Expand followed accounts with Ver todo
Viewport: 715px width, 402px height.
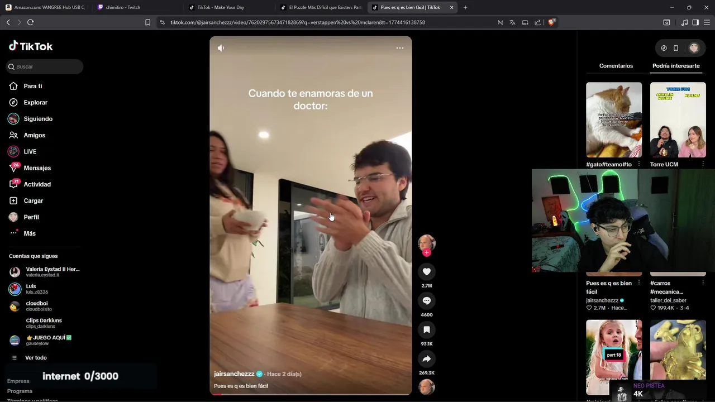coord(29,357)
